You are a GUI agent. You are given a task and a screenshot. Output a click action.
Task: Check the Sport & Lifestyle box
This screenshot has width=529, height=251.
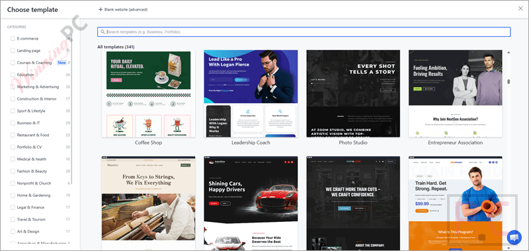pyautogui.click(x=13, y=111)
